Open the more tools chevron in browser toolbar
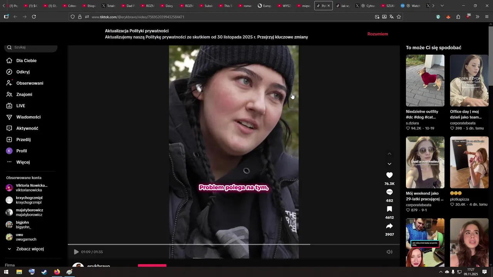Viewport: 493px width, 277px height. coord(478,17)
